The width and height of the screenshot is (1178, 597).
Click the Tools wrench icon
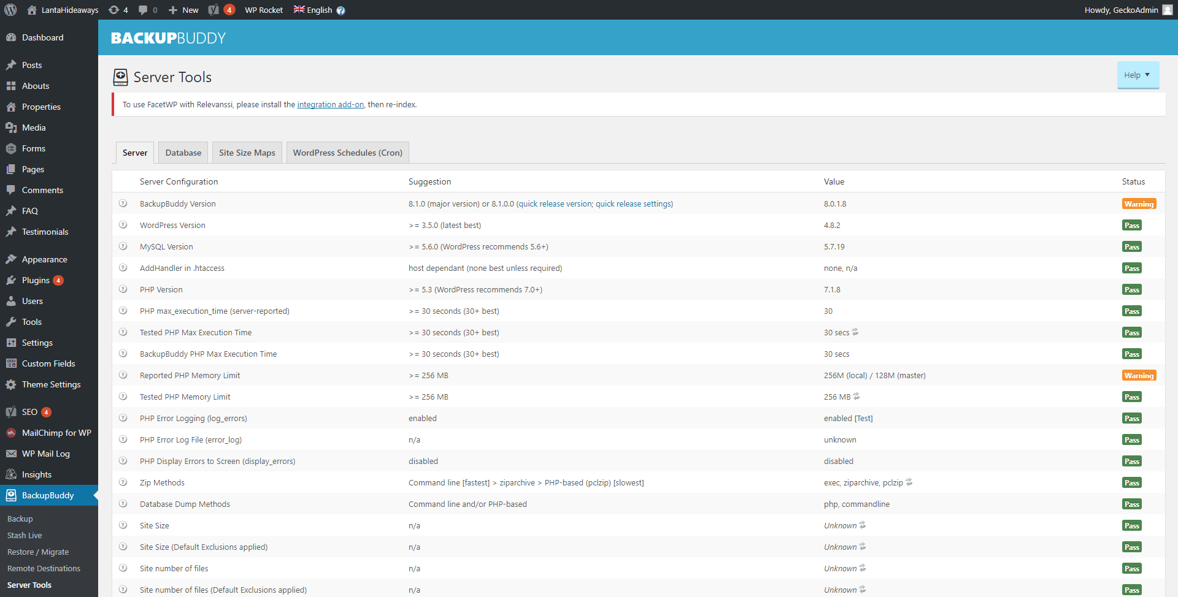[11, 322]
